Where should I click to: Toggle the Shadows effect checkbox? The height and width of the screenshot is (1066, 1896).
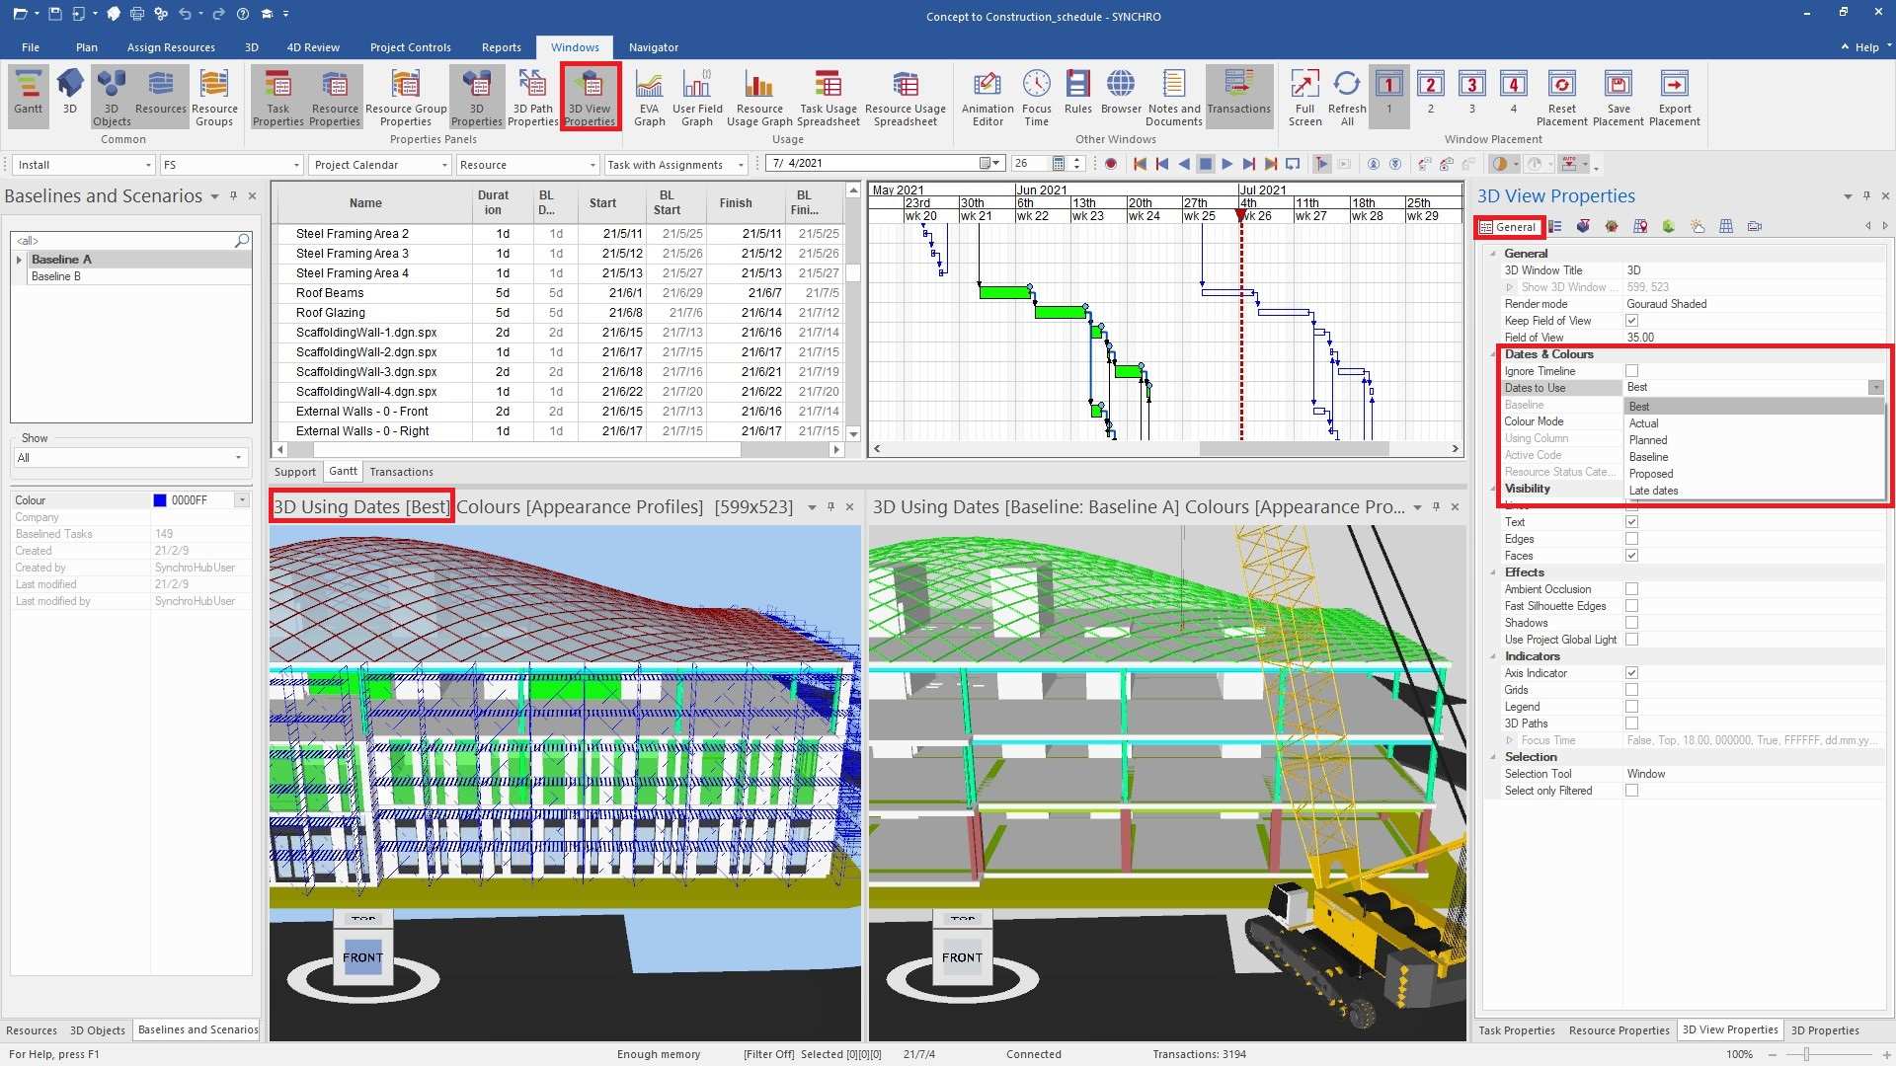tap(1631, 623)
